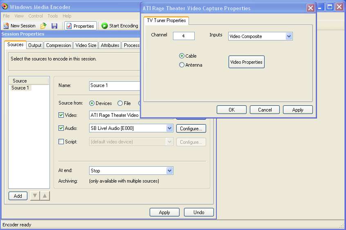Click Configure next to the Script device
Image resolution: width=346 pixels, height=230 pixels.
(191, 142)
